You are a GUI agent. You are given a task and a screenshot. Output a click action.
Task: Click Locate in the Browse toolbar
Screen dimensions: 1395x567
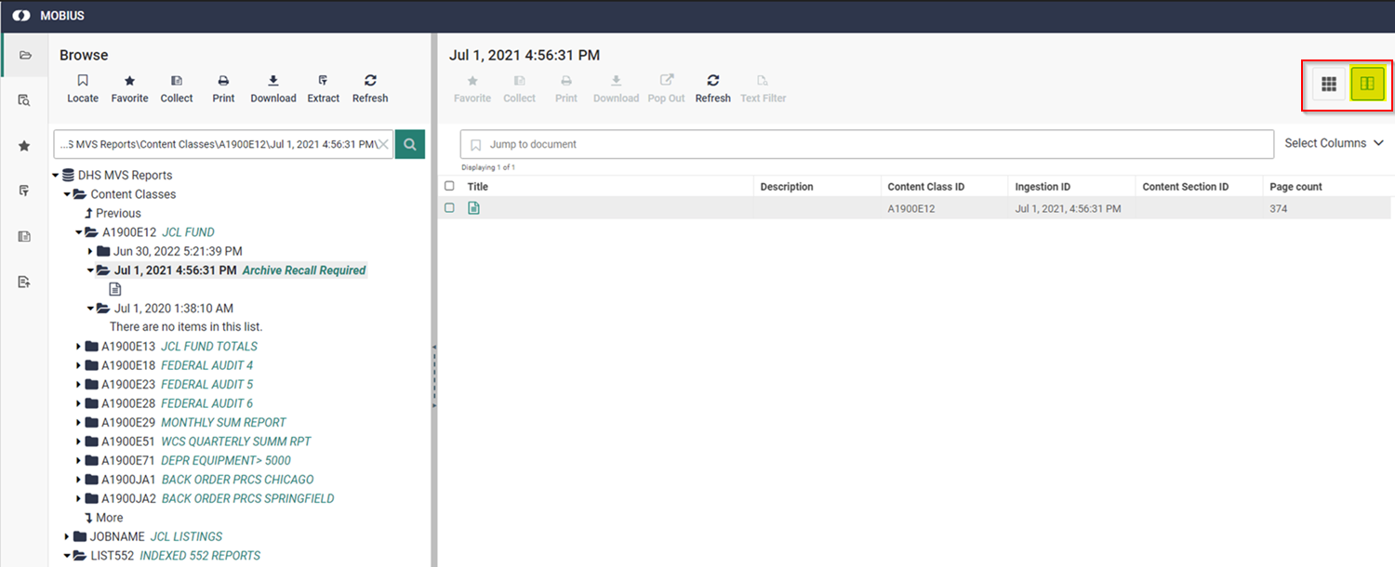[x=83, y=89]
